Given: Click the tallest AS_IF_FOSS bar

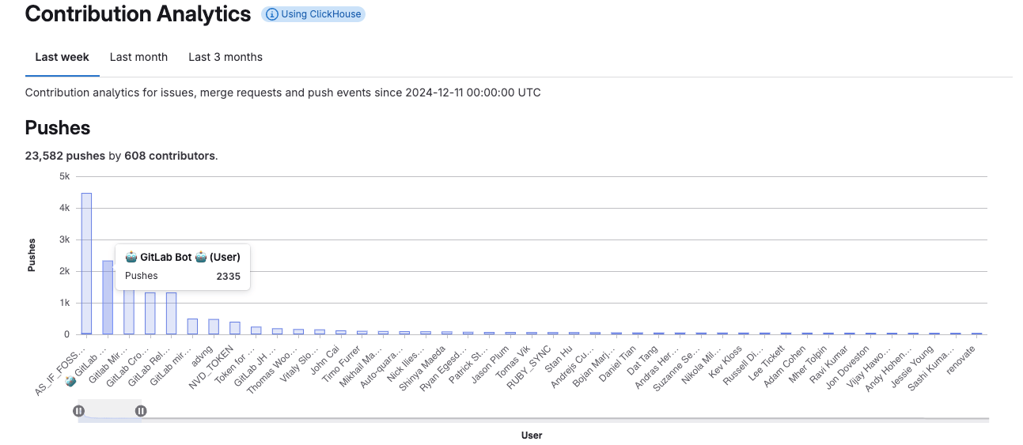Looking at the screenshot, I should click(x=86, y=263).
